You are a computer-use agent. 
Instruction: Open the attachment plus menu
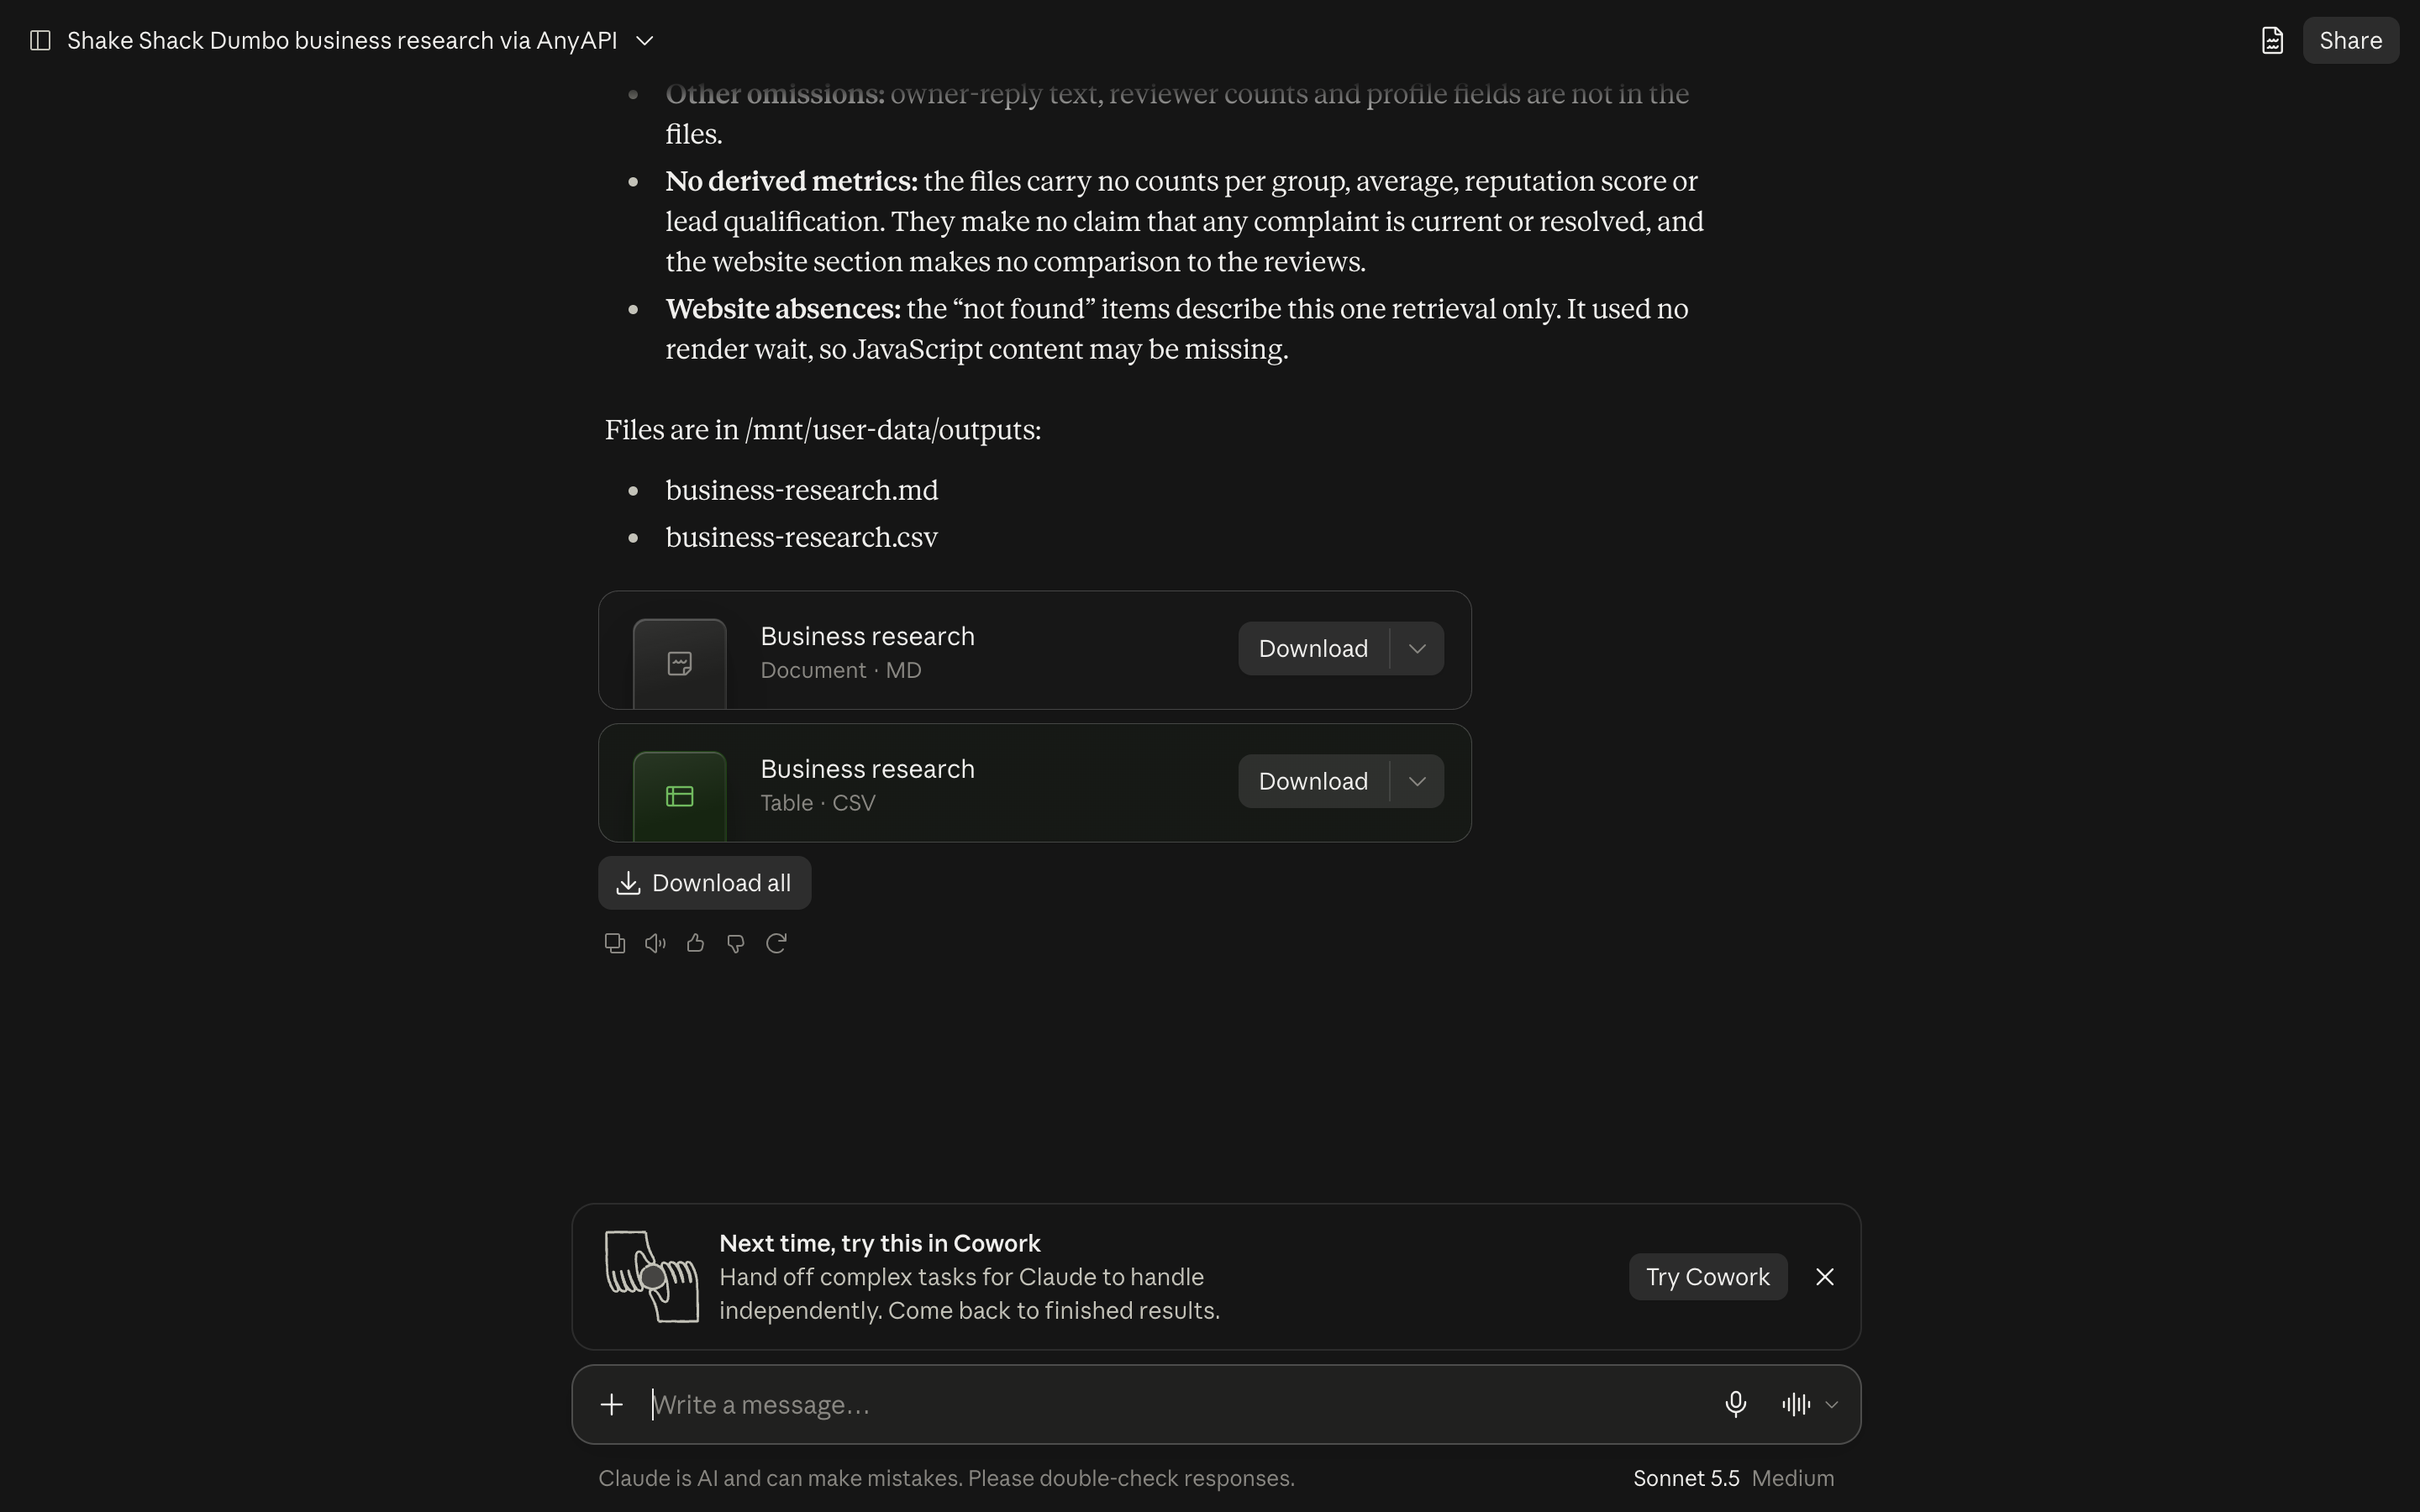[612, 1405]
